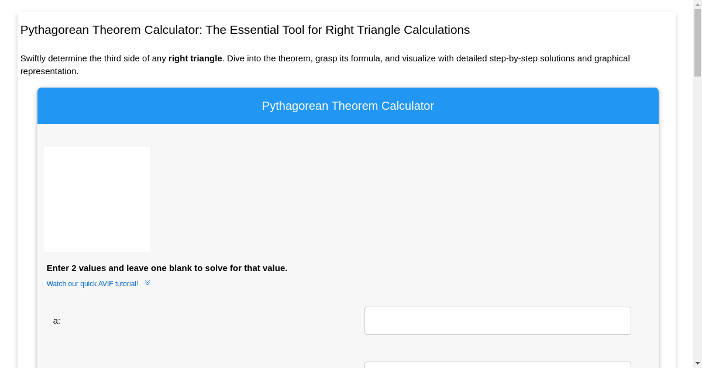Click the scrollbar track to jump down
The image size is (702, 368).
pyautogui.click(x=697, y=234)
